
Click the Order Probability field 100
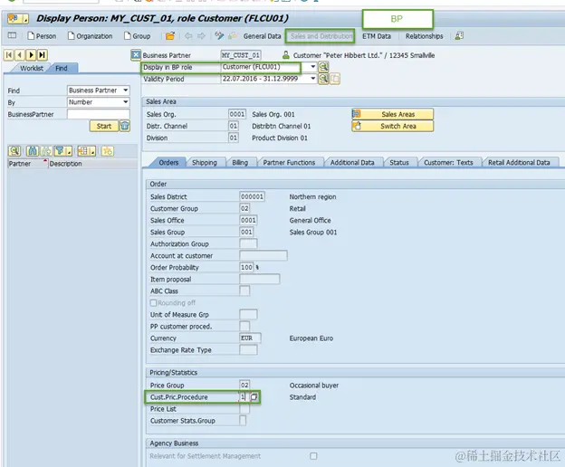[x=246, y=267]
